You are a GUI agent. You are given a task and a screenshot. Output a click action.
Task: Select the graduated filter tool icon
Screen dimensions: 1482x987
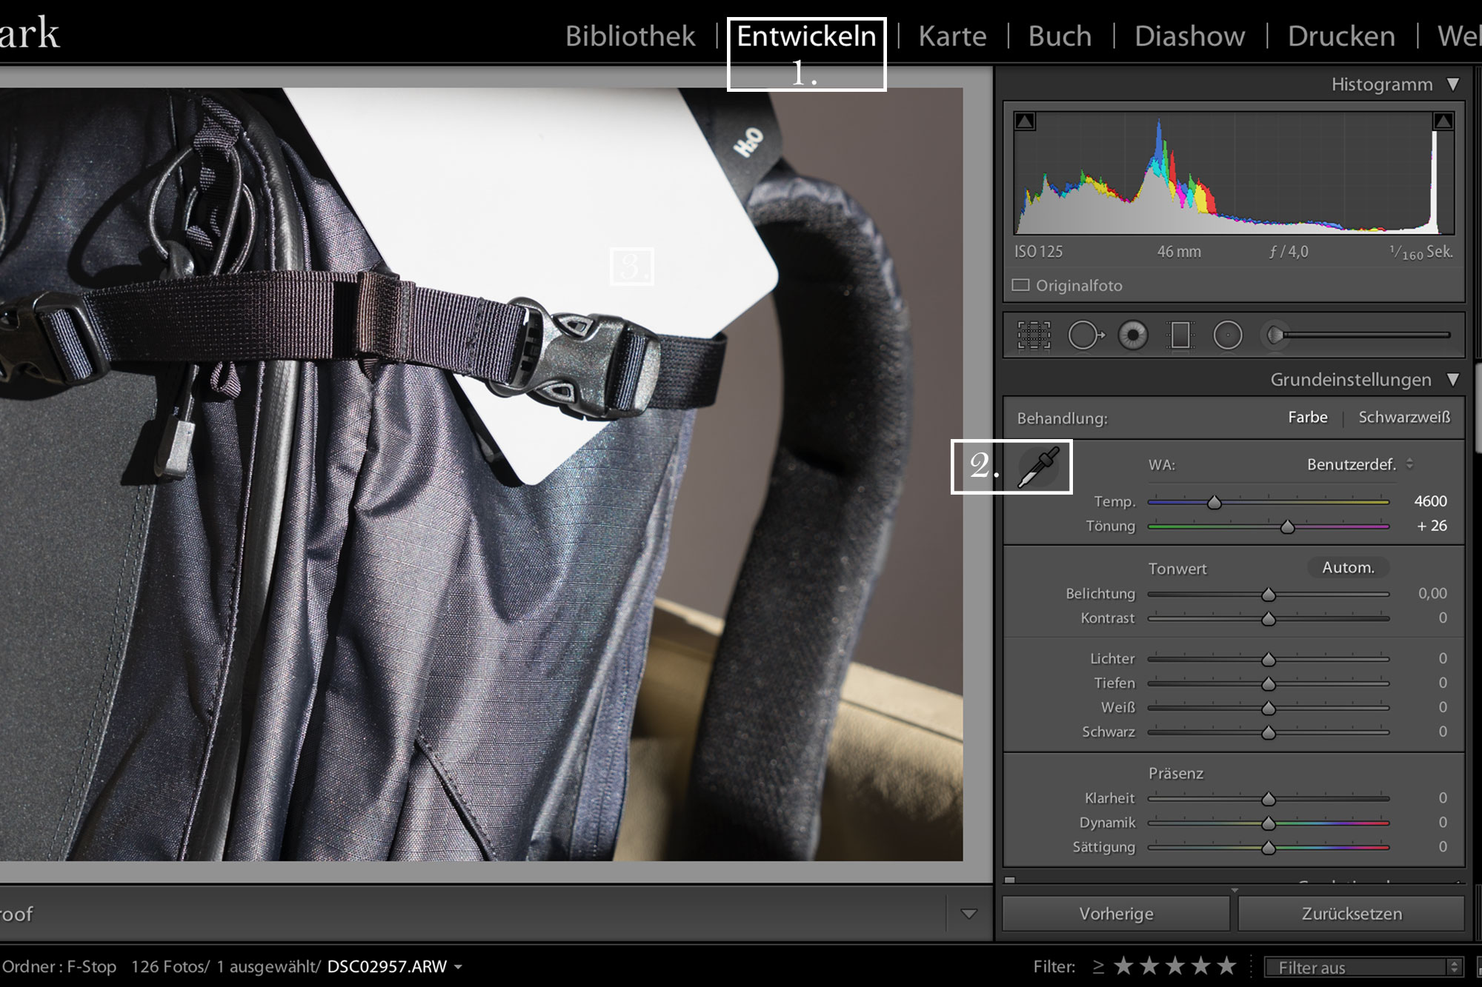point(1180,335)
